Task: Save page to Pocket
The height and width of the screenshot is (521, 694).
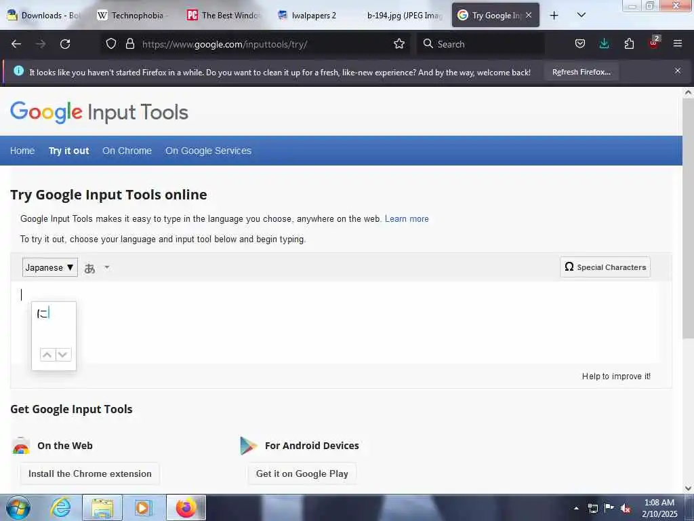Action: pos(580,43)
